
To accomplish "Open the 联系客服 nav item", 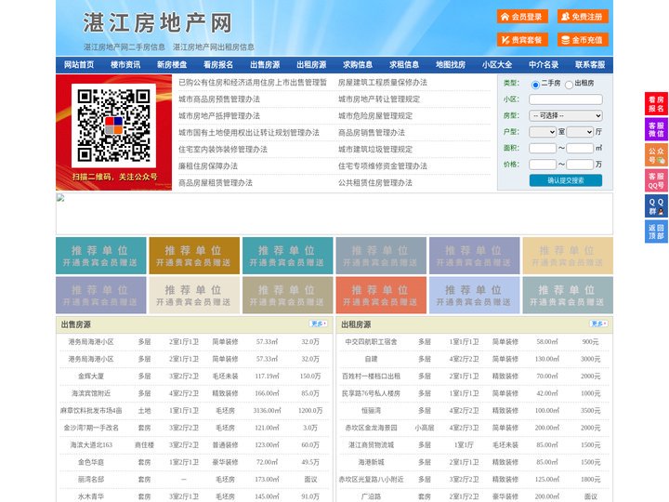I will 590,65.
